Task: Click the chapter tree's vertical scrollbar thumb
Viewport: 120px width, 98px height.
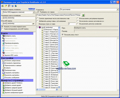Action: pyautogui.click(x=59, y=51)
